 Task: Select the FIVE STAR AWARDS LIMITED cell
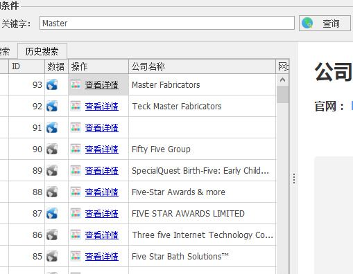202,213
